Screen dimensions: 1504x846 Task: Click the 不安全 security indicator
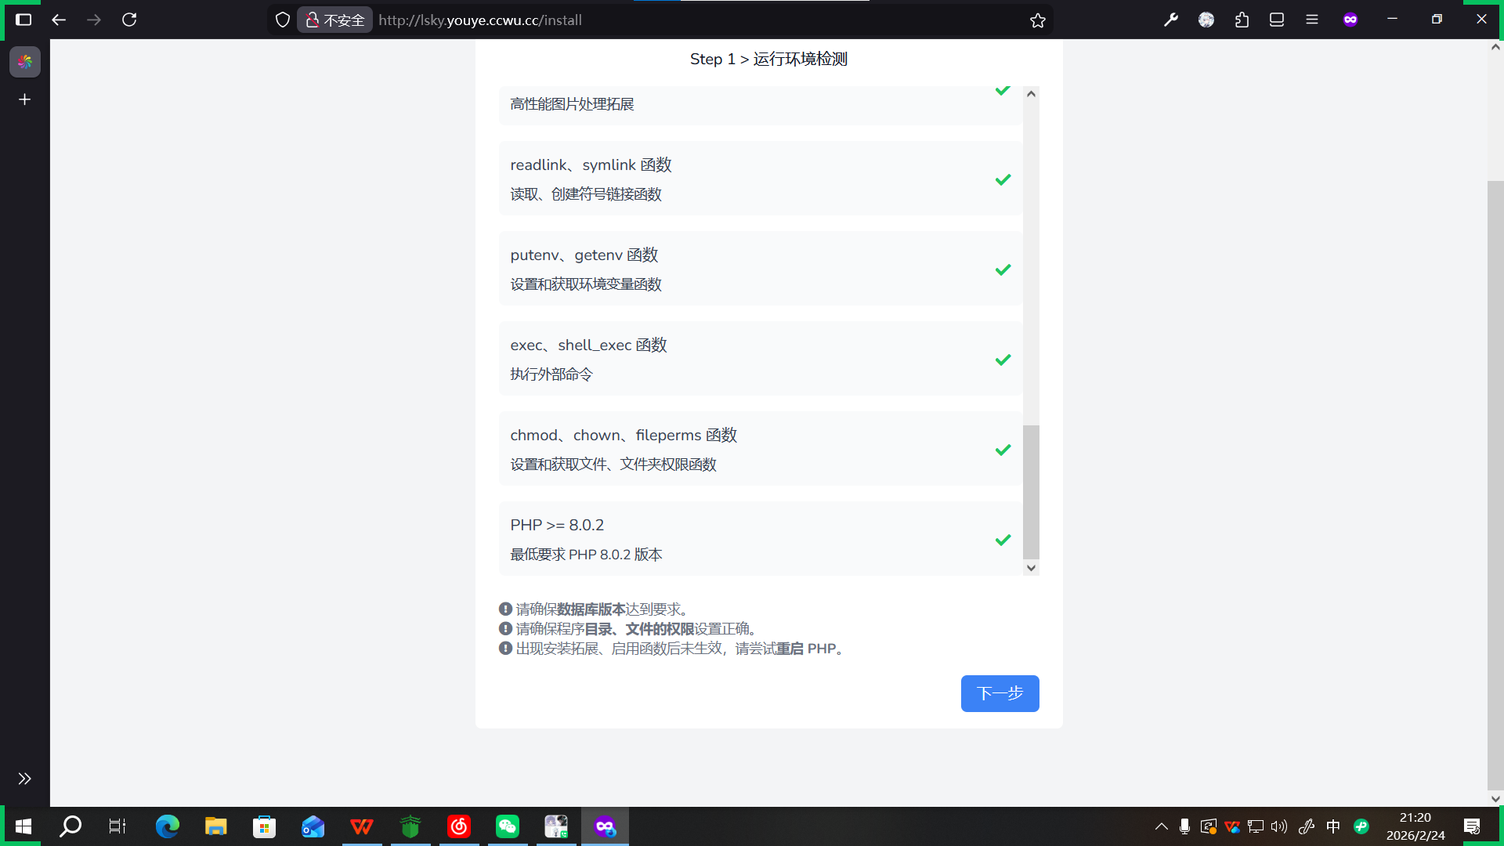point(335,20)
